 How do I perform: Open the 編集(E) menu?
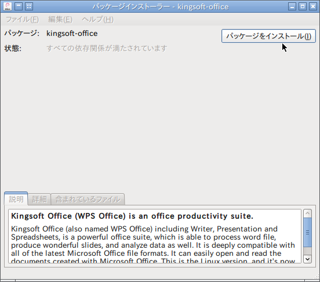[x=60, y=20]
